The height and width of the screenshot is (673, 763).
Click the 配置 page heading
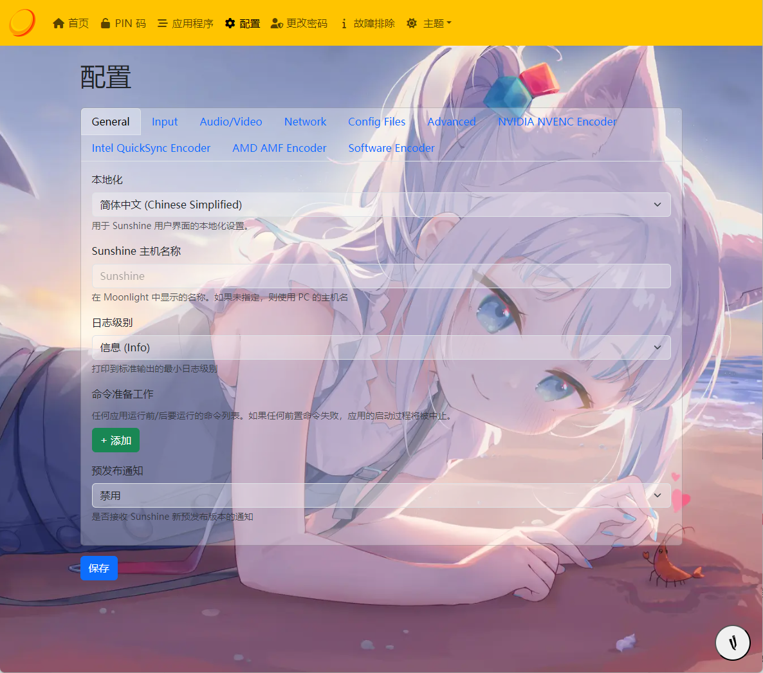tap(106, 77)
